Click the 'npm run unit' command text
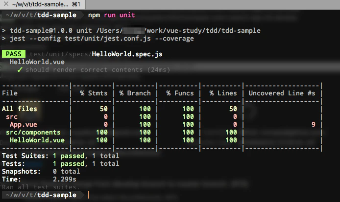340x202 pixels. coord(111,15)
